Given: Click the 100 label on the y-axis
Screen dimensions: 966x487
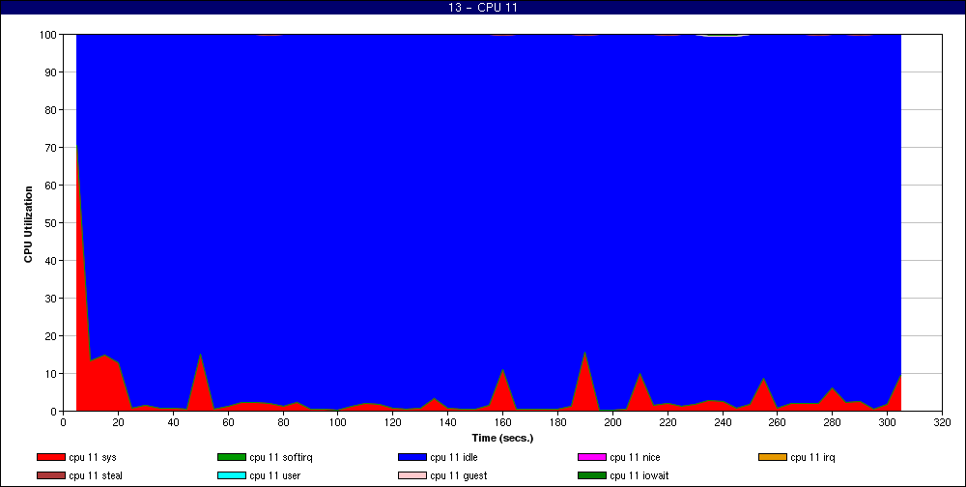Looking at the screenshot, I should coord(50,35).
